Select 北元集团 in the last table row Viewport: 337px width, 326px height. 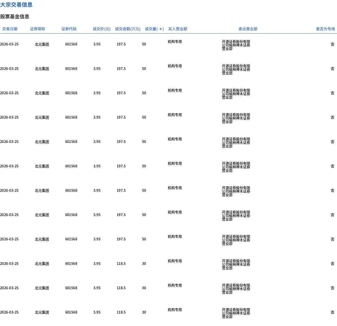(x=42, y=312)
